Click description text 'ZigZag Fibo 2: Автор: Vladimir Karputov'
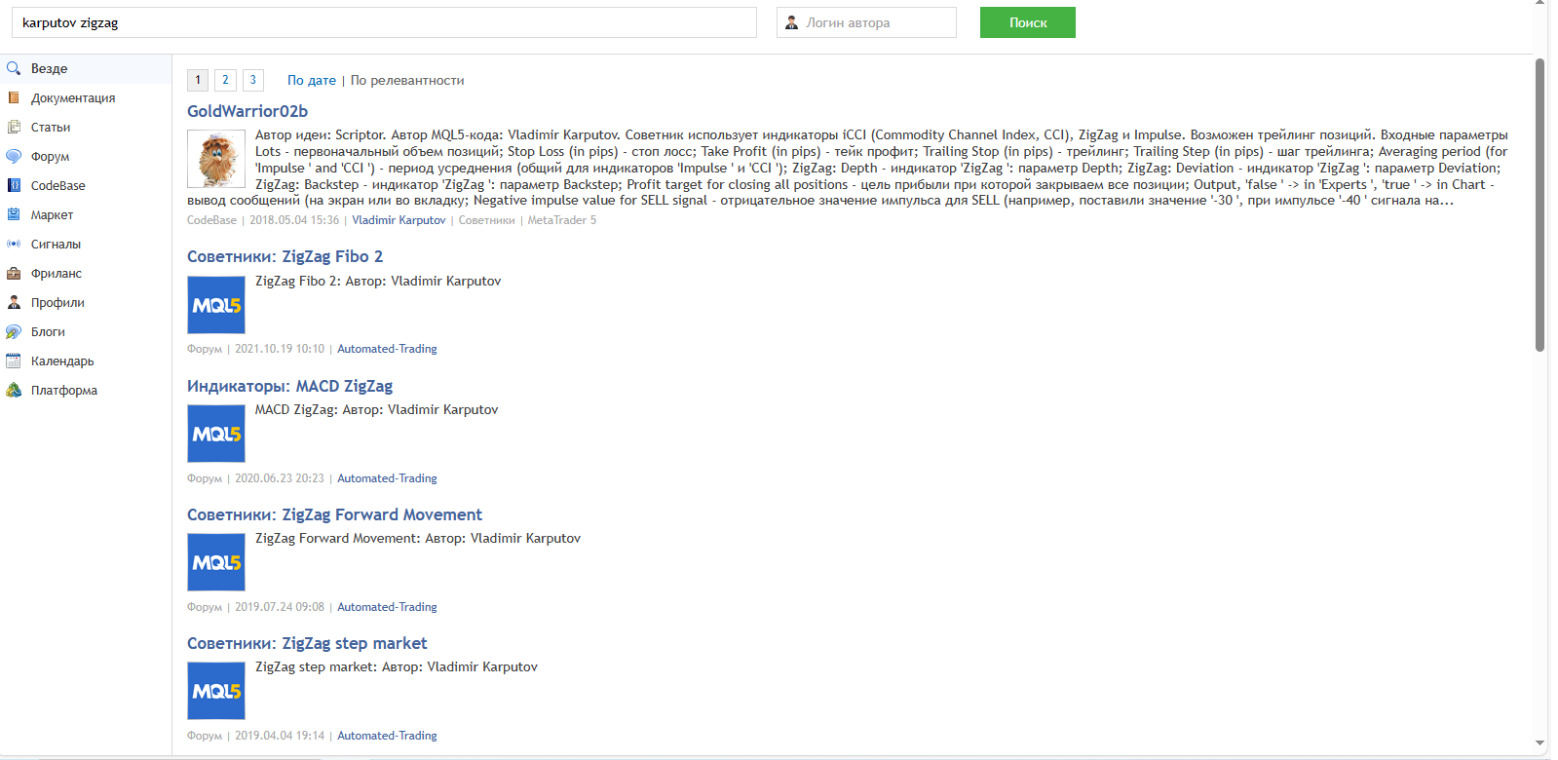The image size is (1558, 760). pyautogui.click(x=378, y=281)
